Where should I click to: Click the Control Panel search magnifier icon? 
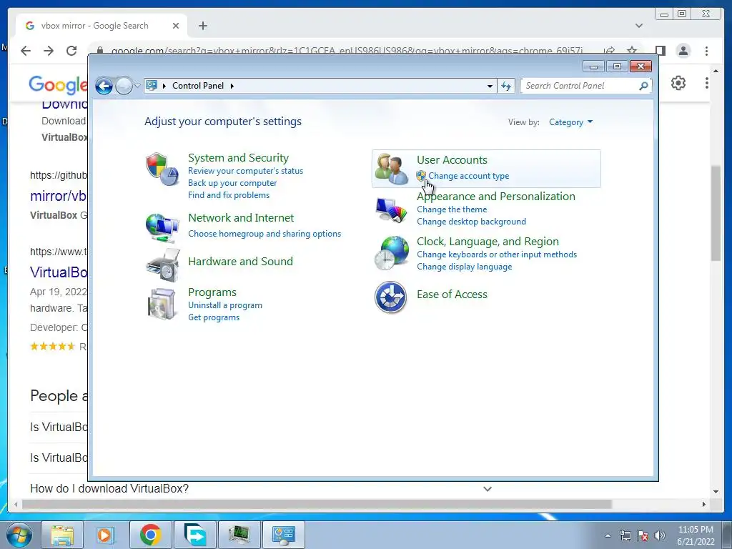pos(643,86)
